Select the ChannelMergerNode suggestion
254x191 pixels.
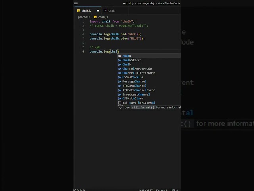point(149,69)
